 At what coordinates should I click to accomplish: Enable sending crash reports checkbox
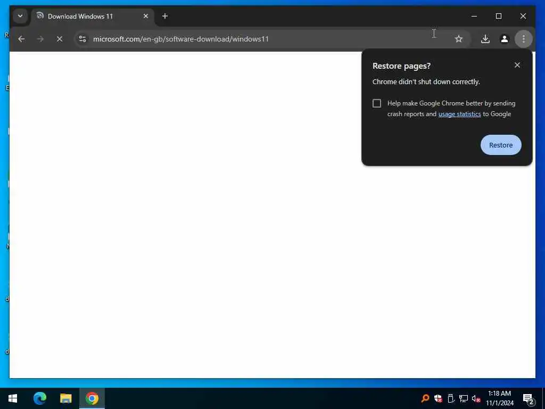point(377,103)
